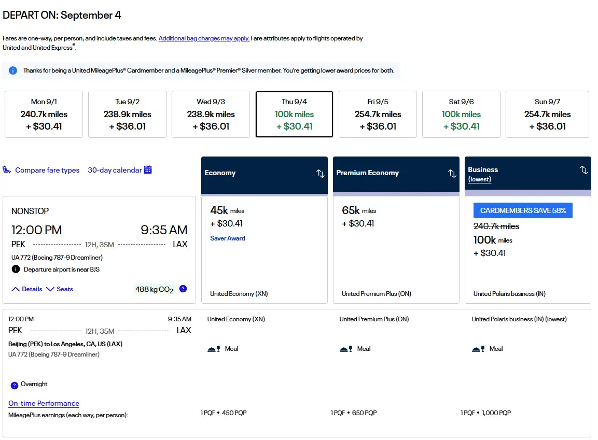
Task: Select the Sun 9/7 date tab
Action: (547, 115)
